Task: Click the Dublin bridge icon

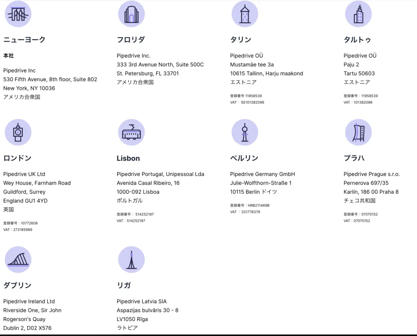Action: [18, 260]
